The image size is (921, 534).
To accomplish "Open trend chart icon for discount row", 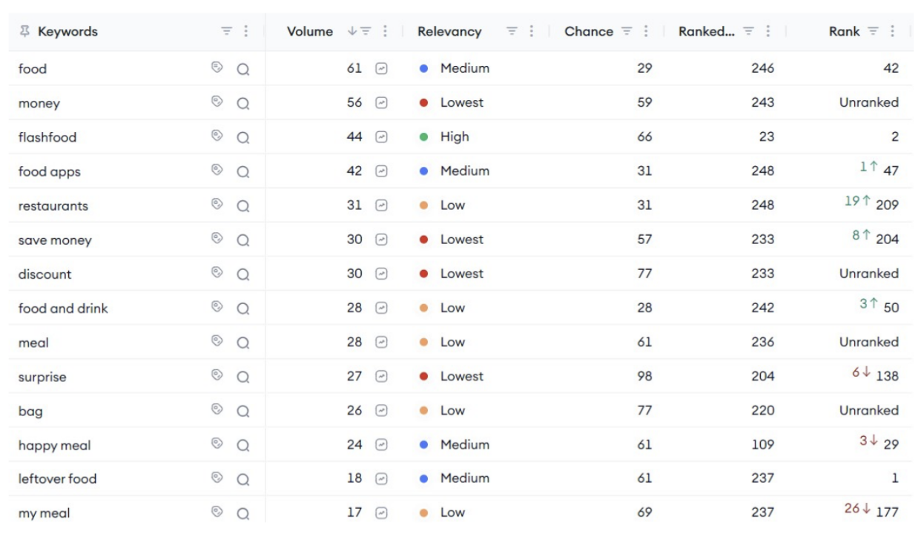I will coord(381,274).
